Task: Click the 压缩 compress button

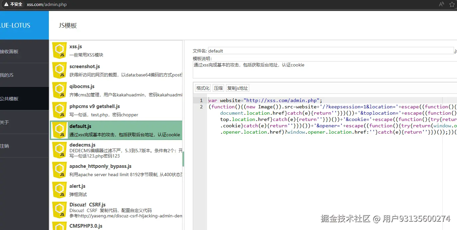Action: click(218, 88)
